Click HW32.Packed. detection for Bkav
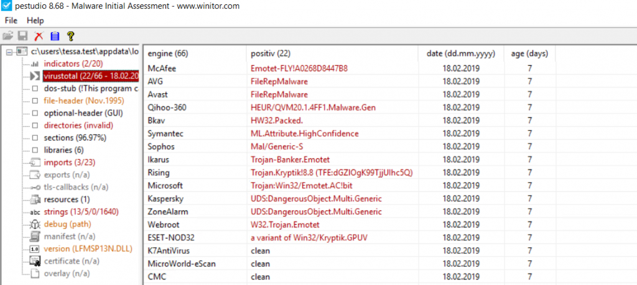This screenshot has width=637, height=285. tap(277, 120)
